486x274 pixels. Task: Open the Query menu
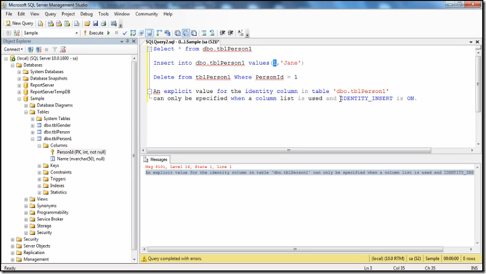click(50, 14)
